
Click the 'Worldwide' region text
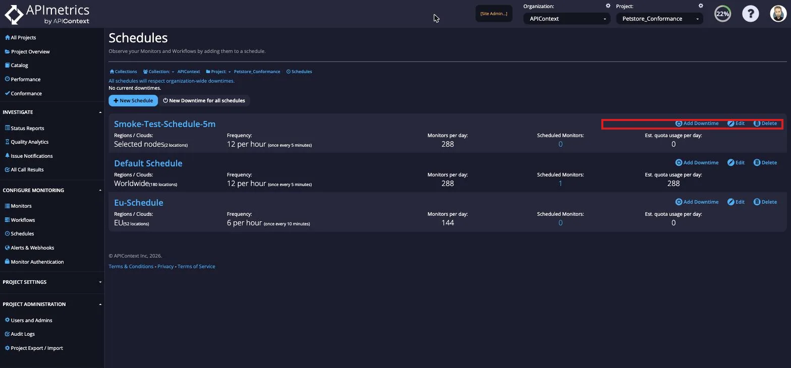tap(131, 183)
